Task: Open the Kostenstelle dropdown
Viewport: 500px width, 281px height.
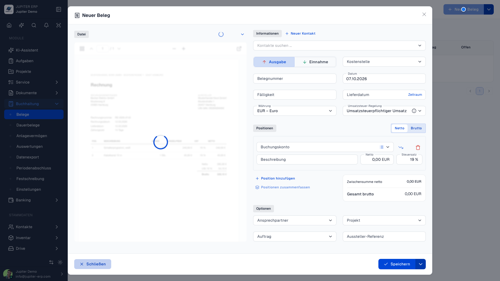Action: (x=384, y=62)
